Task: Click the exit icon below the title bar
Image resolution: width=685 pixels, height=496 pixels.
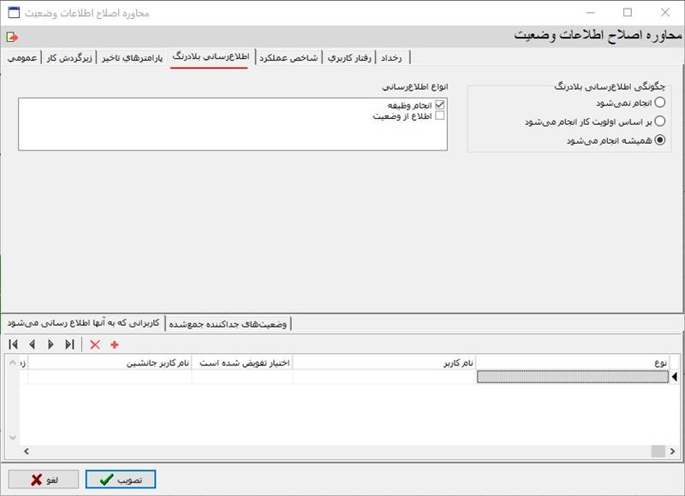Action: point(12,37)
